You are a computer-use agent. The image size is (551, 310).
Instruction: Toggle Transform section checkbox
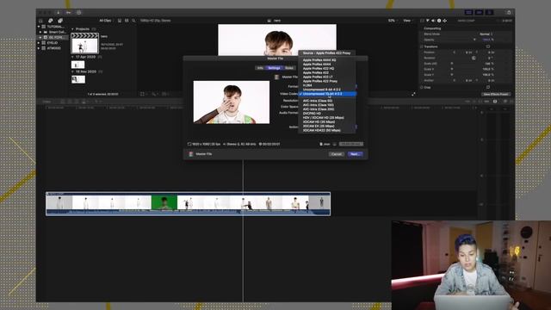pyautogui.click(x=421, y=46)
